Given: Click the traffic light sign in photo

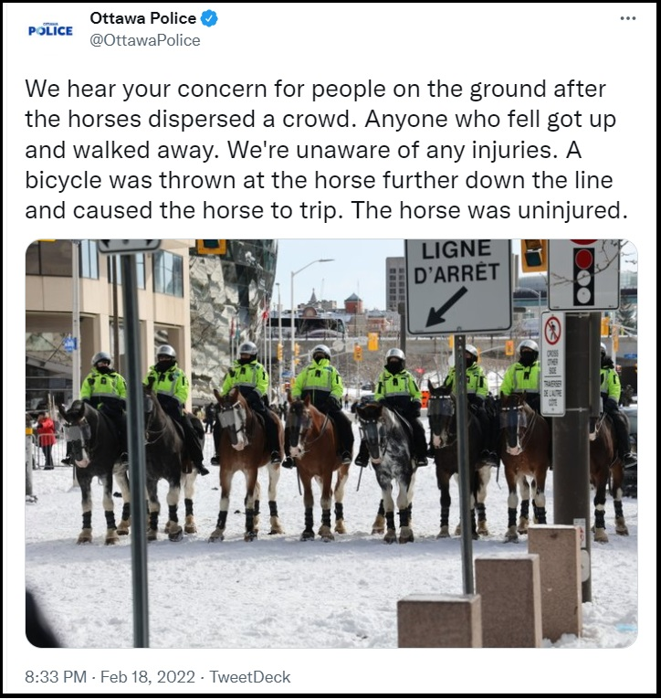Looking at the screenshot, I should 583,275.
